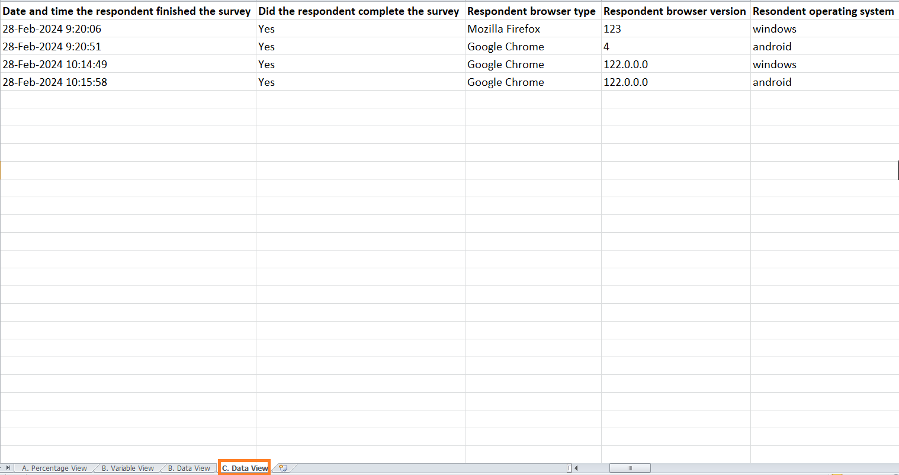This screenshot has width=899, height=475.
Task: Select the 'Did the respondent complete the survey' header
Action: tap(359, 11)
